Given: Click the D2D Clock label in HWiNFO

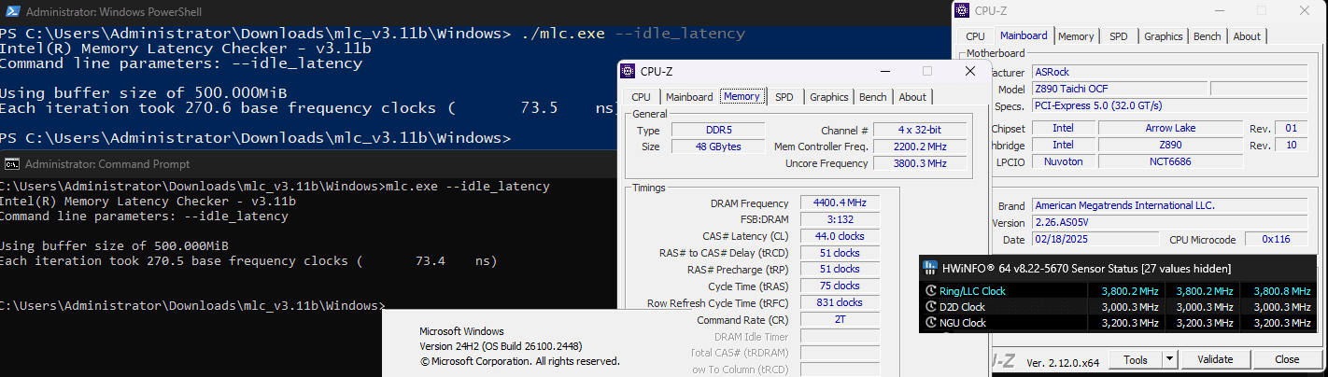Looking at the screenshot, I should 962,307.
